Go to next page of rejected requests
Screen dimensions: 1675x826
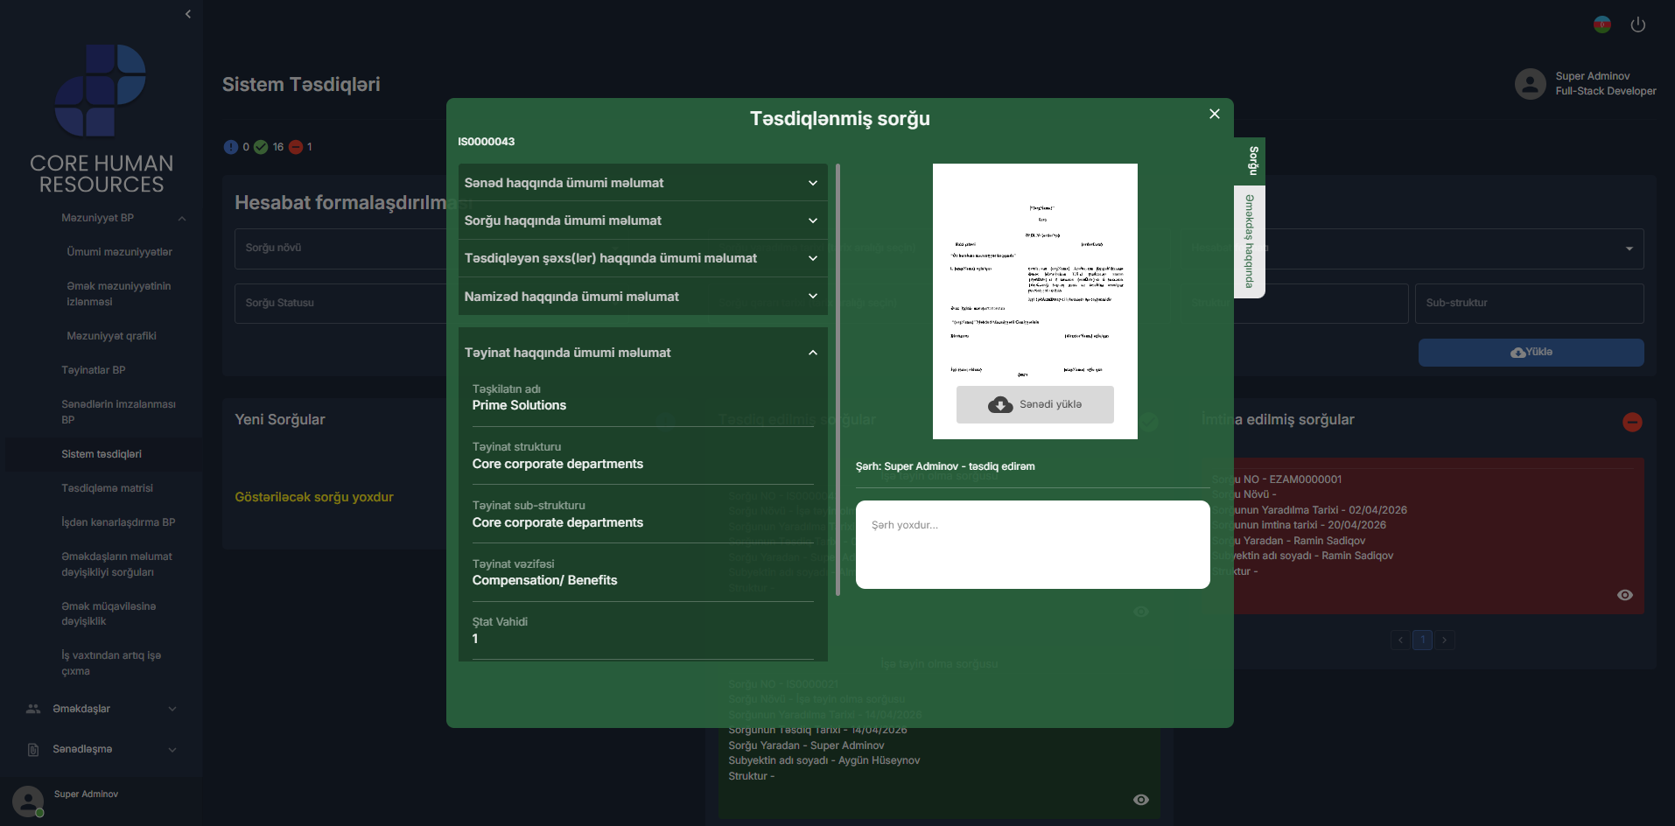[x=1445, y=640]
